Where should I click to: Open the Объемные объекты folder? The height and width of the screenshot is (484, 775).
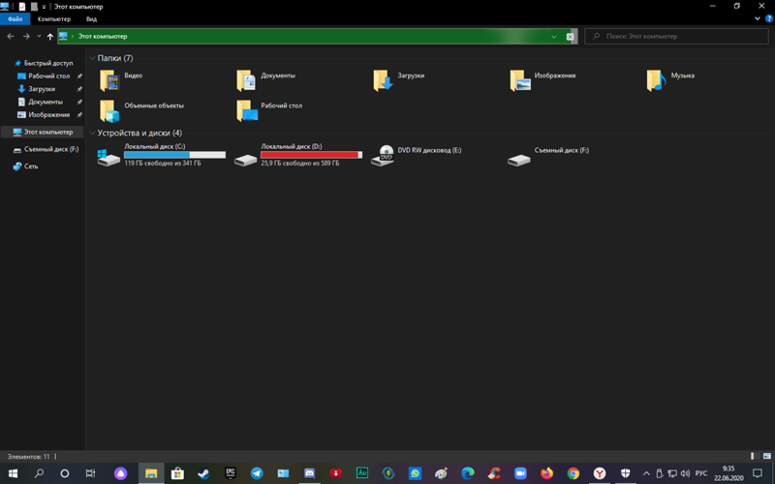point(141,110)
